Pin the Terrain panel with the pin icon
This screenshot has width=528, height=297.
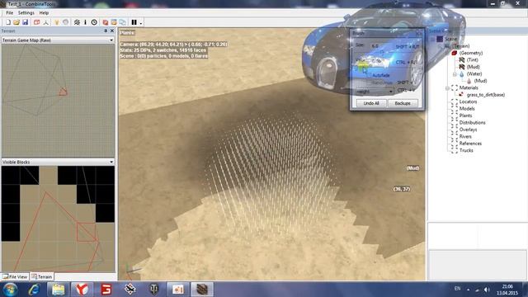pyautogui.click(x=106, y=31)
